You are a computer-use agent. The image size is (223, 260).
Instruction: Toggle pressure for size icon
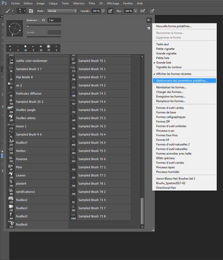pyautogui.click(x=152, y=11)
